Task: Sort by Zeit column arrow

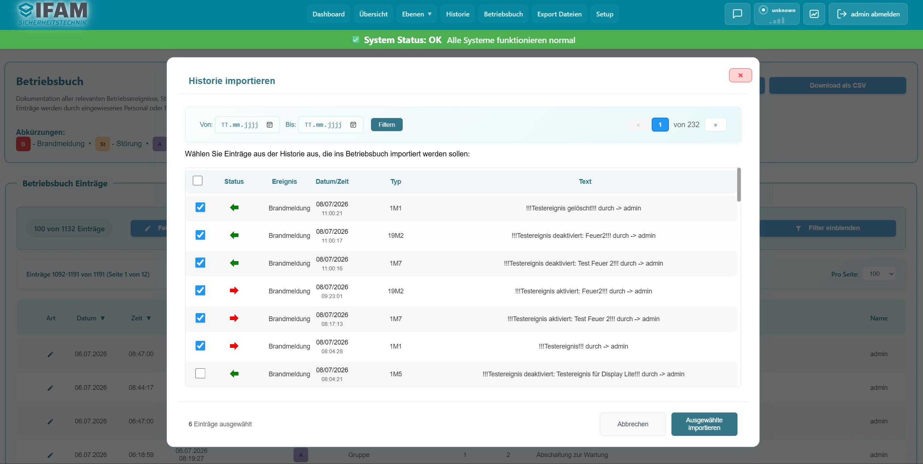Action: coord(149,318)
